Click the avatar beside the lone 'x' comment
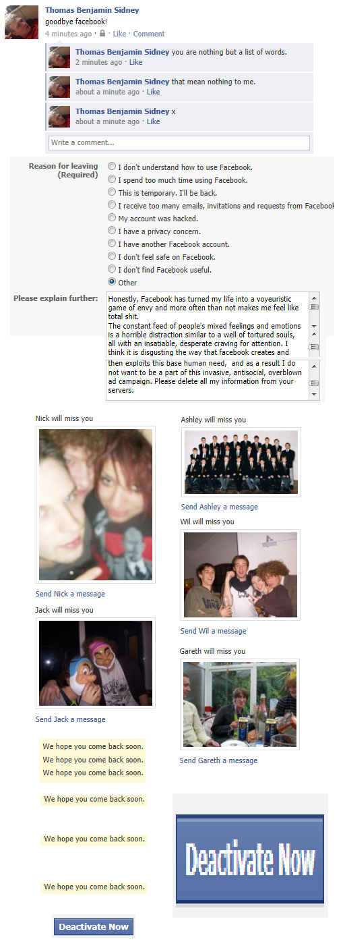 59,116
